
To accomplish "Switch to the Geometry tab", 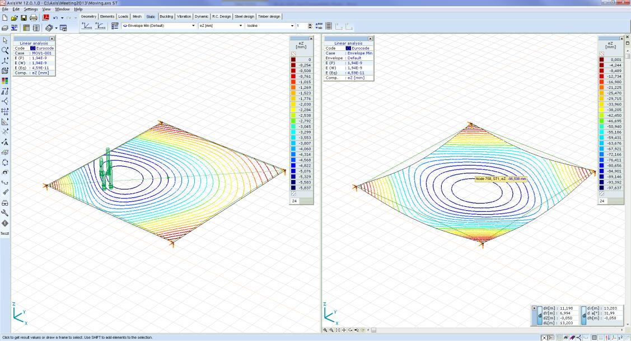I will point(88,16).
